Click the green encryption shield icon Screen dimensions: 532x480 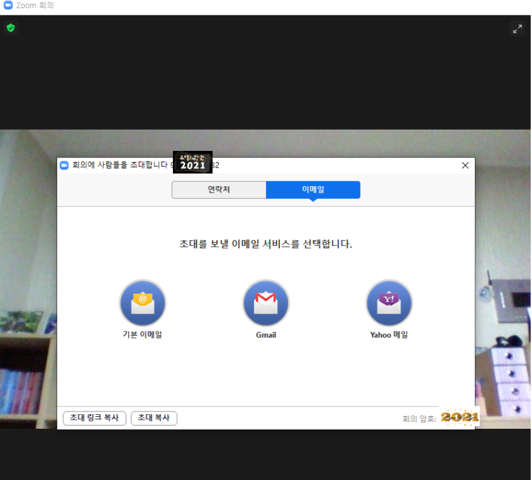click(11, 27)
